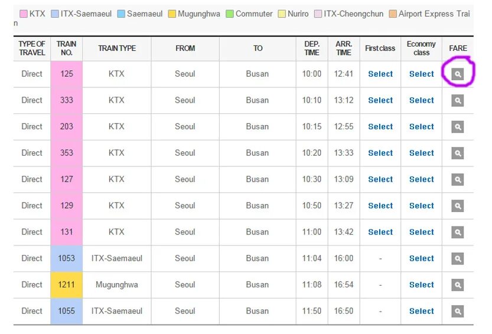Image resolution: width=492 pixels, height=334 pixels.
Task: Click the pink KTX legend swatch
Action: click(x=24, y=14)
